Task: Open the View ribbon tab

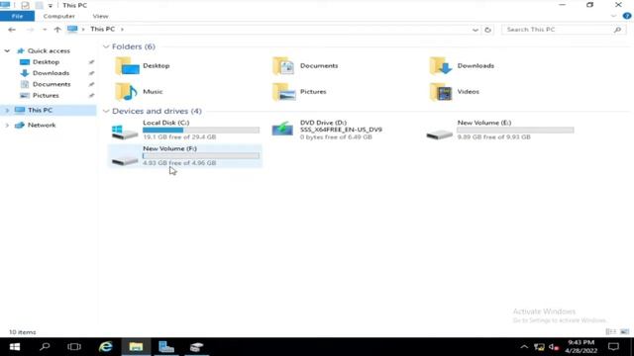Action: click(x=100, y=16)
